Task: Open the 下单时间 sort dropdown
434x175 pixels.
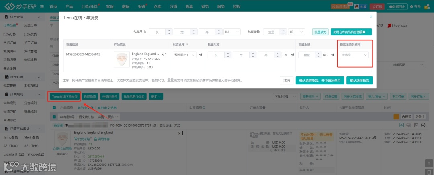Action: [x=285, y=97]
